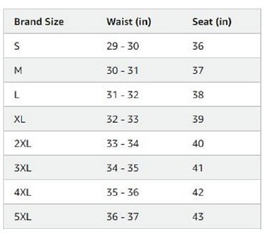Click seat value 43
The width and height of the screenshot is (265, 244).
(x=198, y=217)
